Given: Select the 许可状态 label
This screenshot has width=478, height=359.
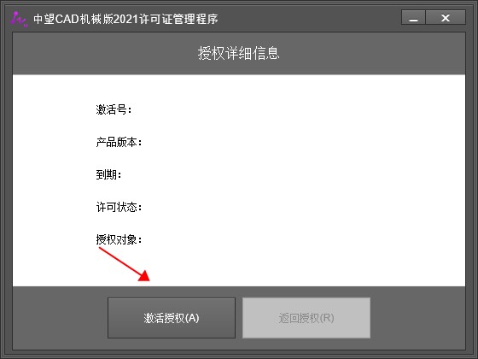Looking at the screenshot, I should tap(119, 207).
